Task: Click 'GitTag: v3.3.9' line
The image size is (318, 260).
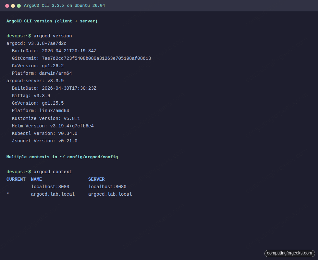Action: pyautogui.click(x=31, y=96)
